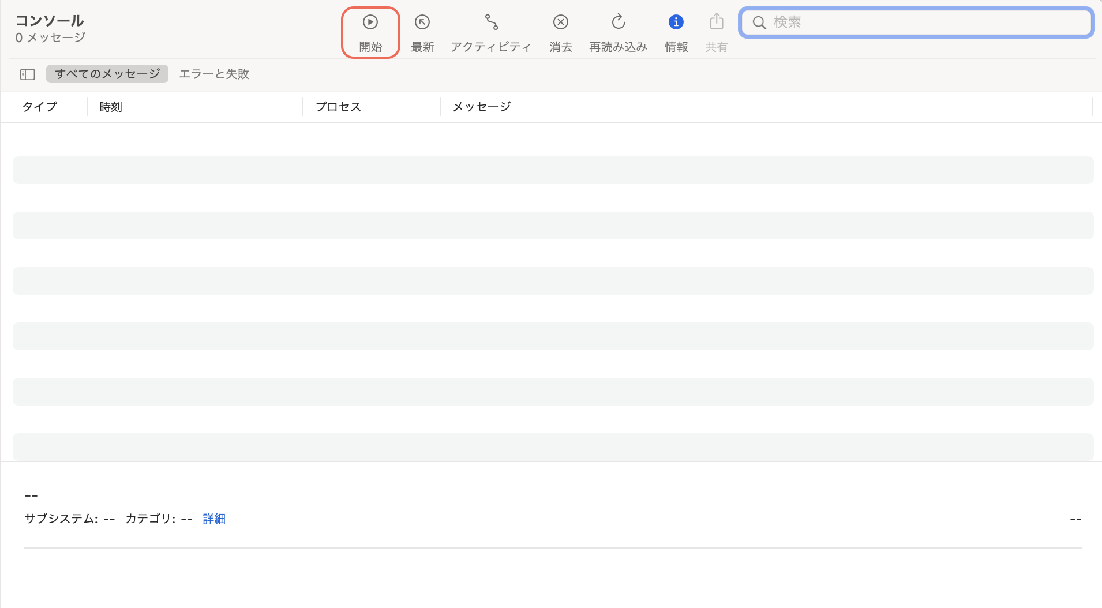Screen dimensions: 1102x608
Task: Open 詳細 details link in info pane
Action: click(213, 519)
